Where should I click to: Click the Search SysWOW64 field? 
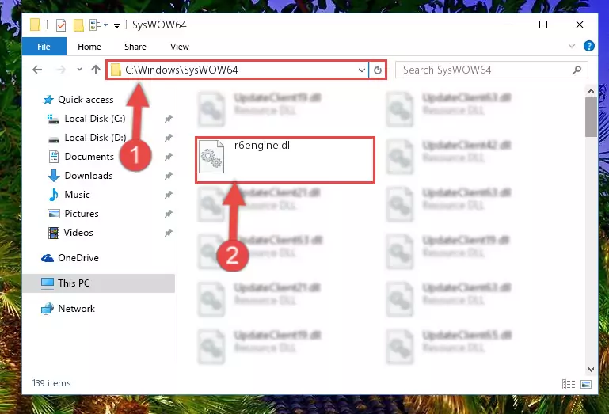[491, 70]
